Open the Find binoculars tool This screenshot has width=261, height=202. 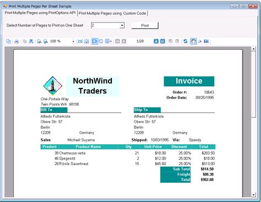click(31, 41)
